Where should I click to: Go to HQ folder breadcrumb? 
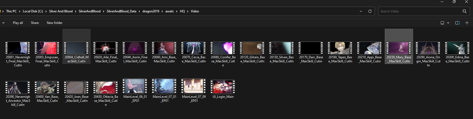[x=182, y=11]
